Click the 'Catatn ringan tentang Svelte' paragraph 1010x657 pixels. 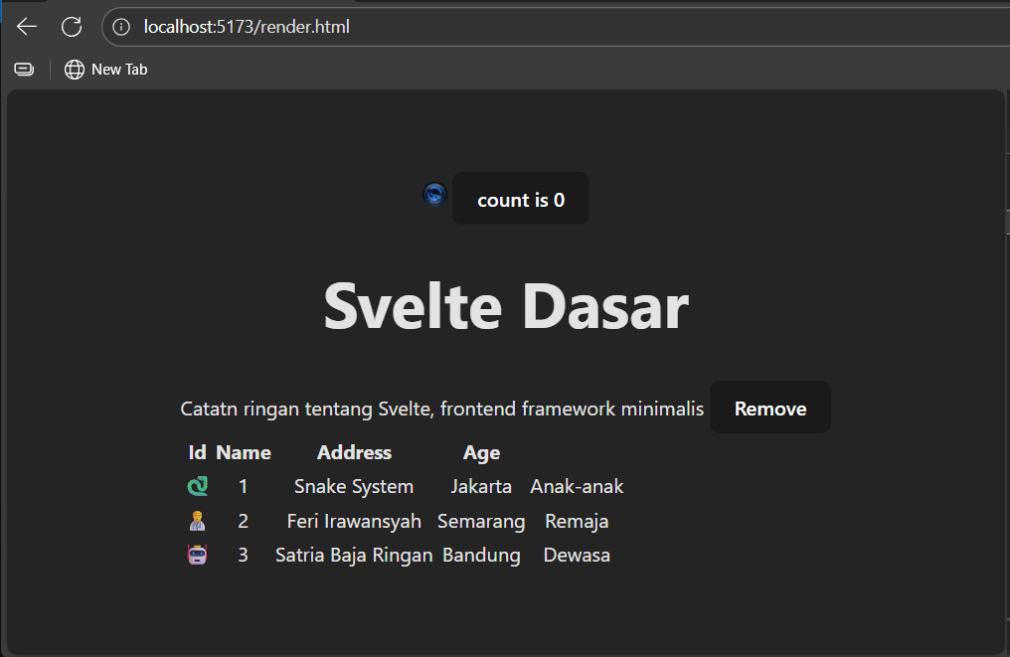point(441,409)
